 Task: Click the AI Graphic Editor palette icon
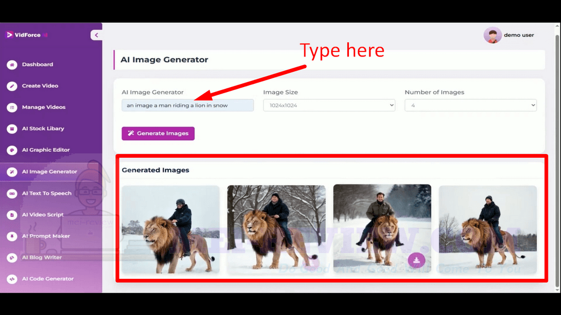(12, 150)
